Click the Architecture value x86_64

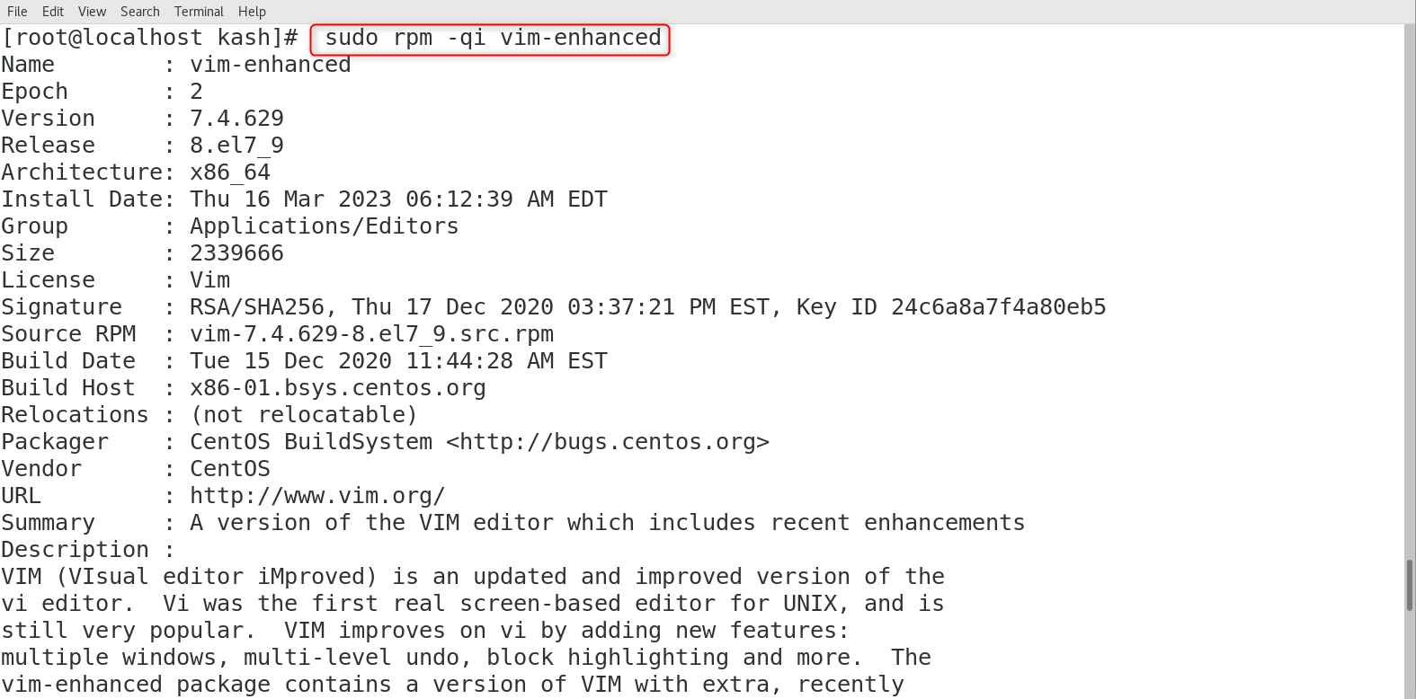tap(229, 172)
